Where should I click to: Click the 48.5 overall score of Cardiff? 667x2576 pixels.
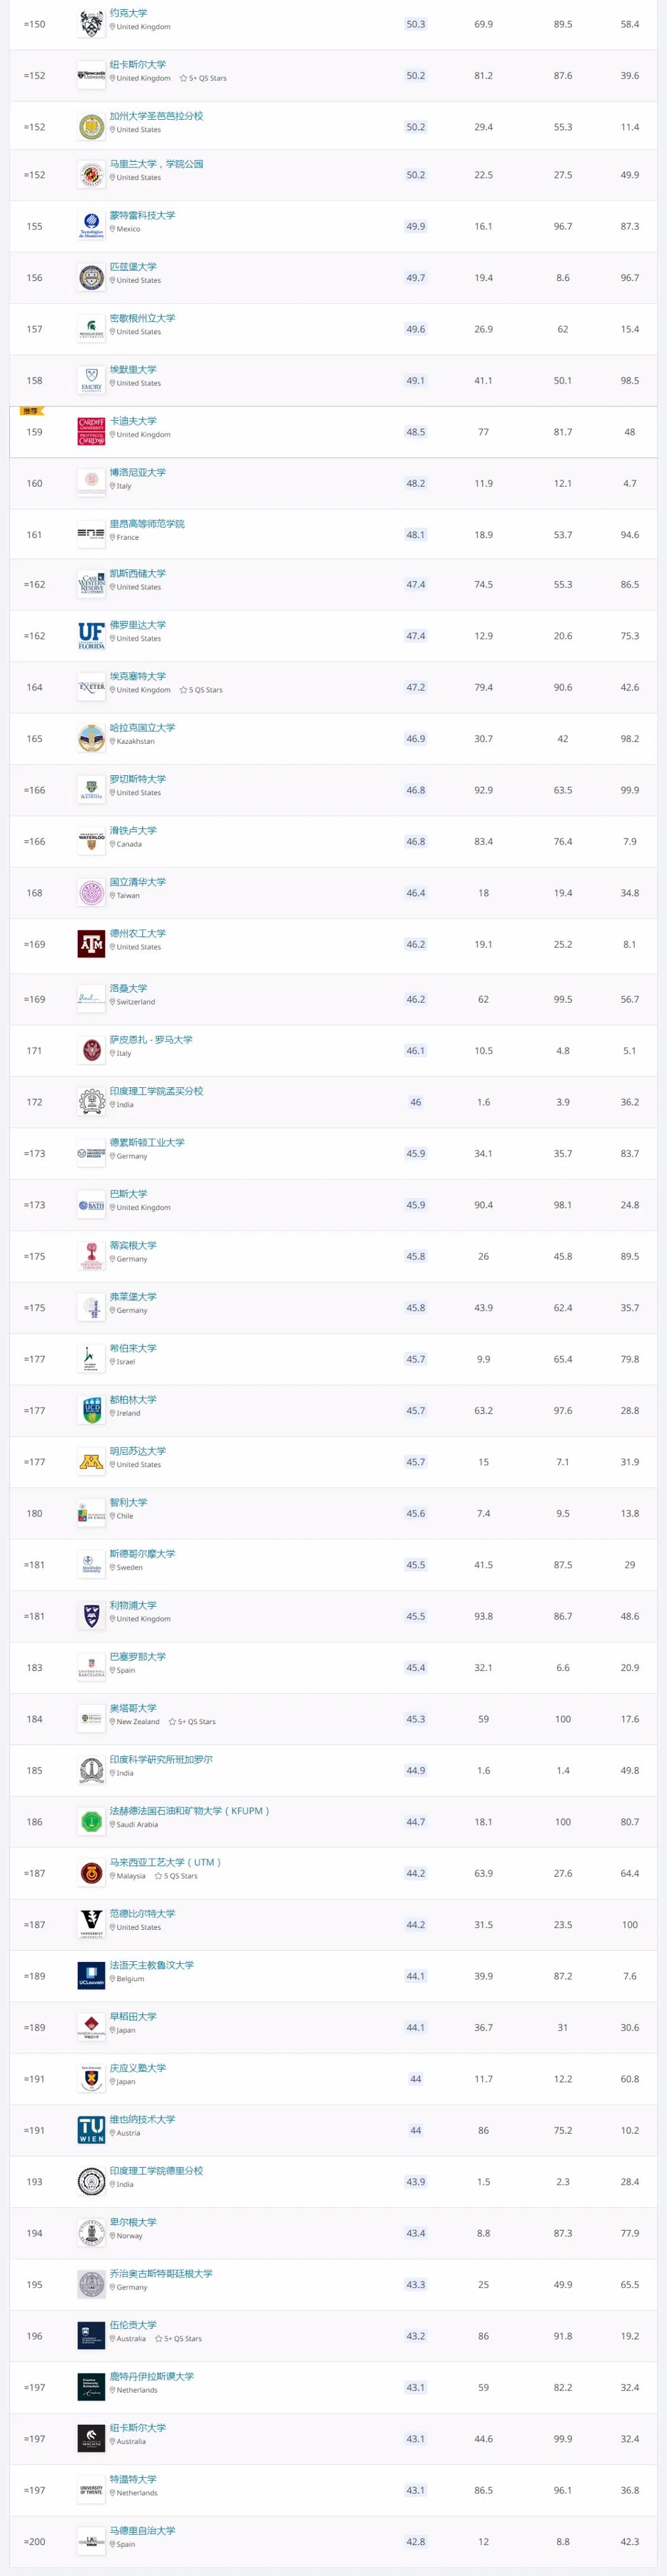(416, 432)
